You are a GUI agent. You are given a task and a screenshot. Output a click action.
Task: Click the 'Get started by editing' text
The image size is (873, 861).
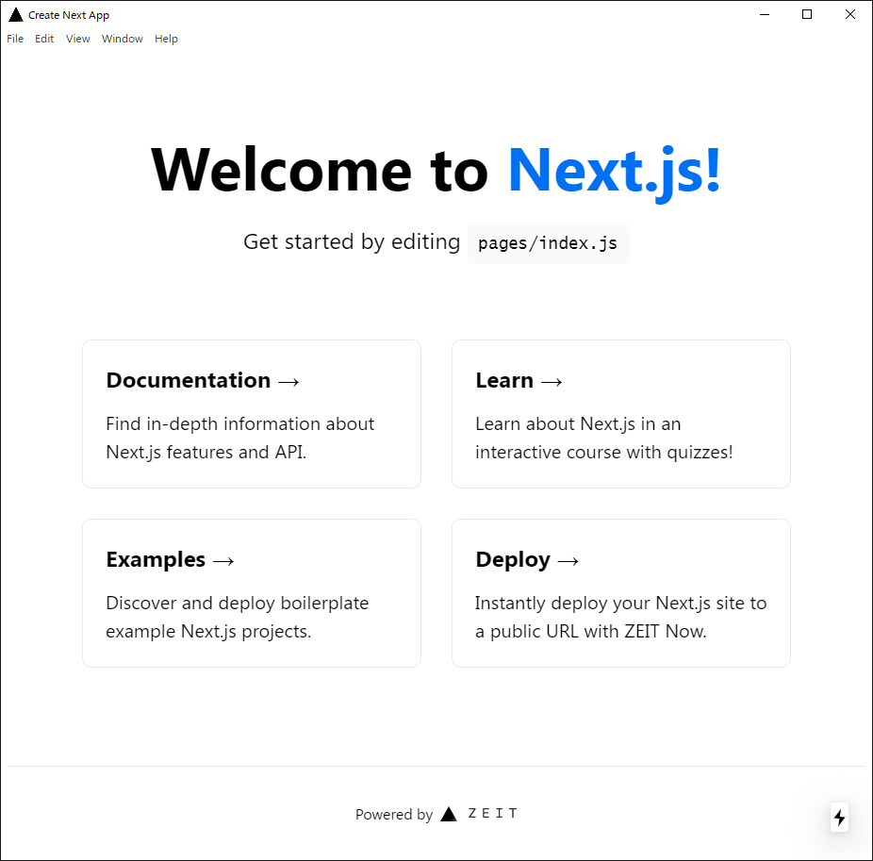click(352, 241)
